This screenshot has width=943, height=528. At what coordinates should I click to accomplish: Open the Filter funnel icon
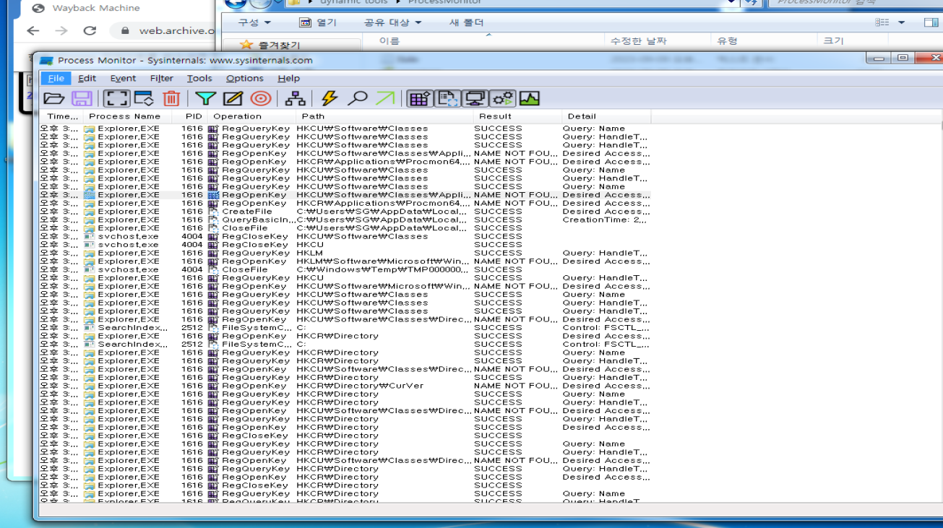[206, 98]
